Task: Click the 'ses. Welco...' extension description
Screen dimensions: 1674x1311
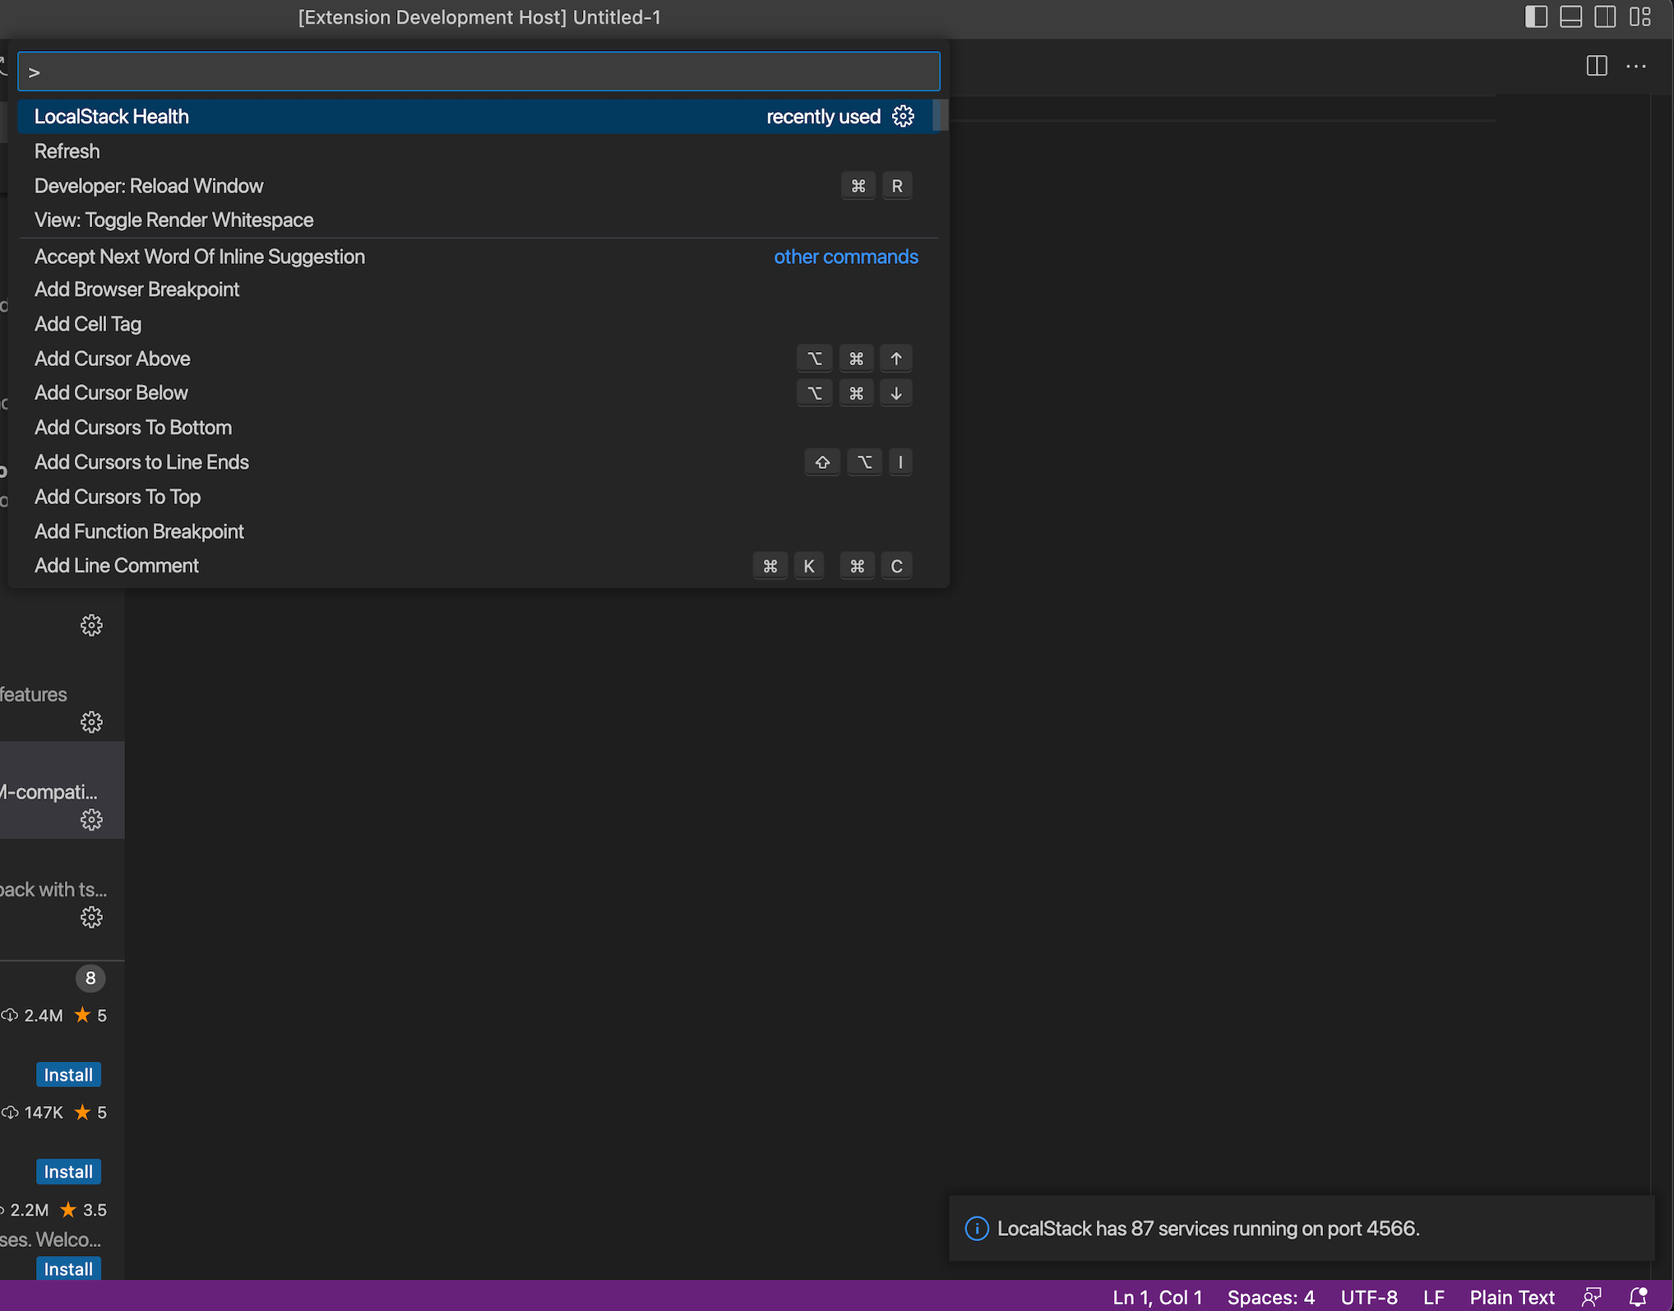Action: 51,1239
